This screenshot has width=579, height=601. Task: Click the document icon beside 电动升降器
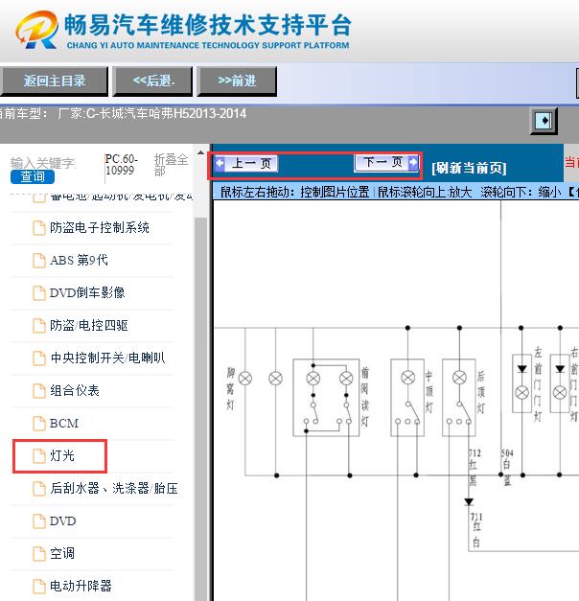38,586
